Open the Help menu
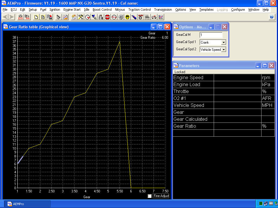 266,10
